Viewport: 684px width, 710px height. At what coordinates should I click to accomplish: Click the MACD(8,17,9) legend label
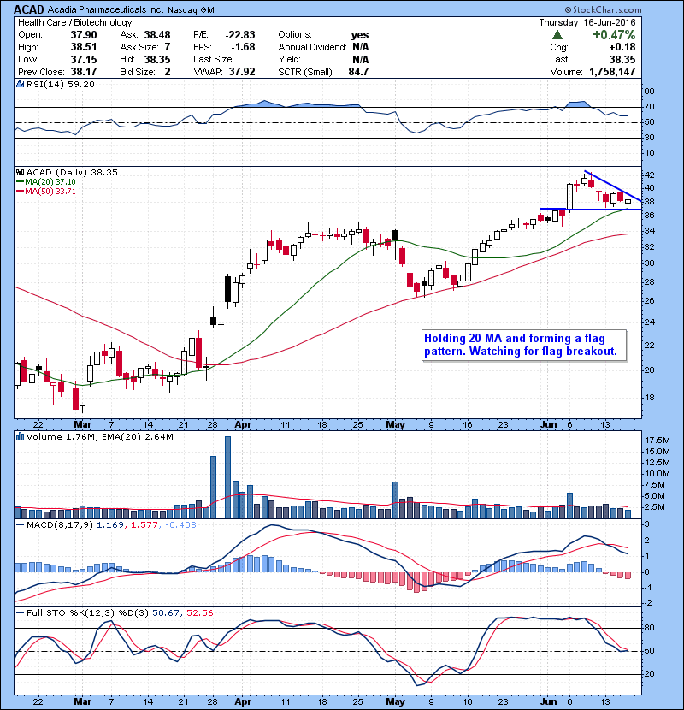60,525
